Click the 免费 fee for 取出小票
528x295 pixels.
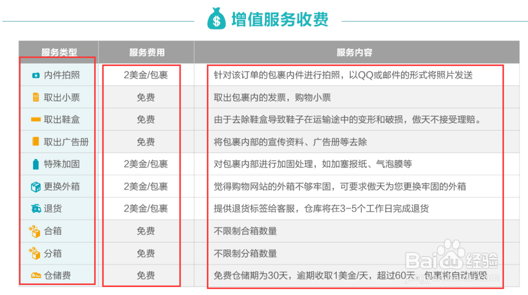pyautogui.click(x=146, y=97)
